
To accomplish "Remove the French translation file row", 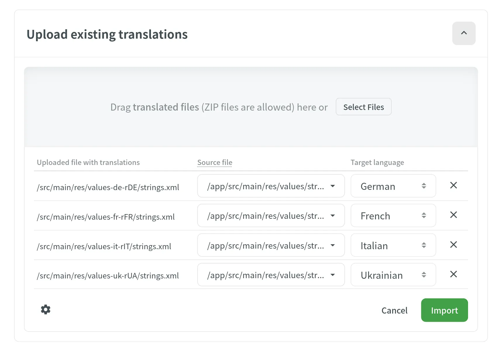I will click(453, 215).
